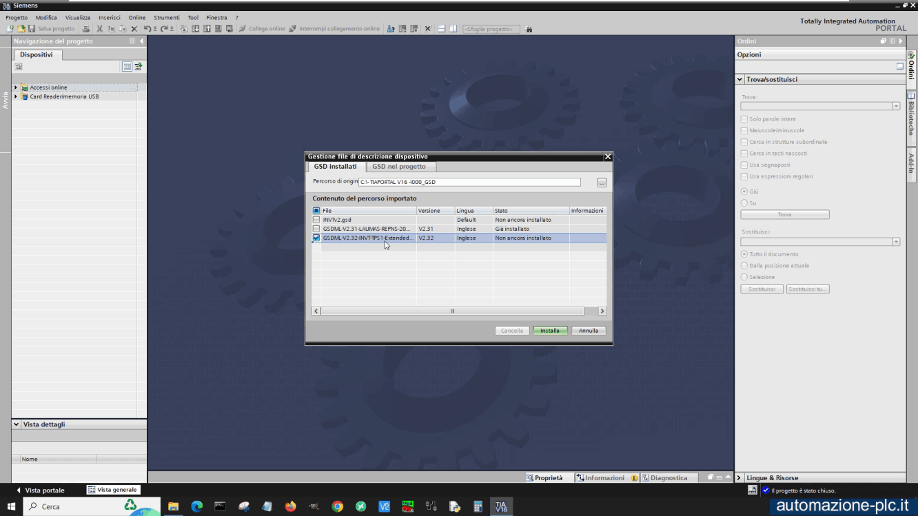Viewport: 918px width, 516px height.
Task: Open Firefox from the taskbar
Action: tap(290, 506)
